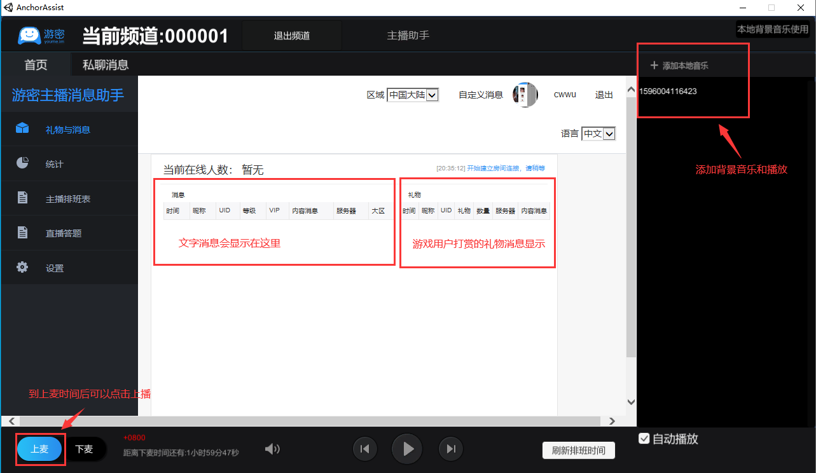Open the 区域 中国大陆 dropdown
The image size is (816, 473).
coord(413,95)
